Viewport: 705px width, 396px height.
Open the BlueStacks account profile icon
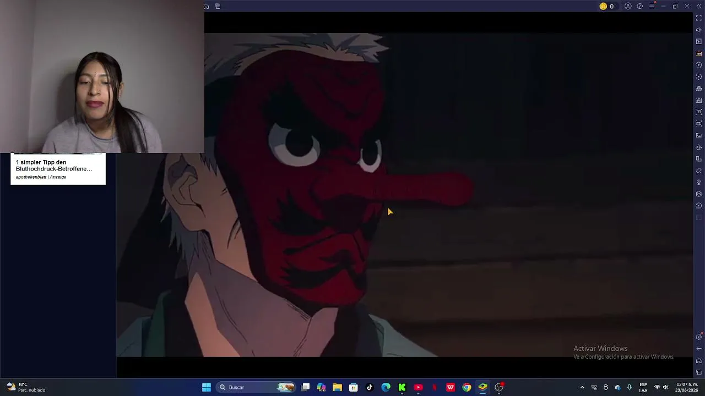(628, 6)
